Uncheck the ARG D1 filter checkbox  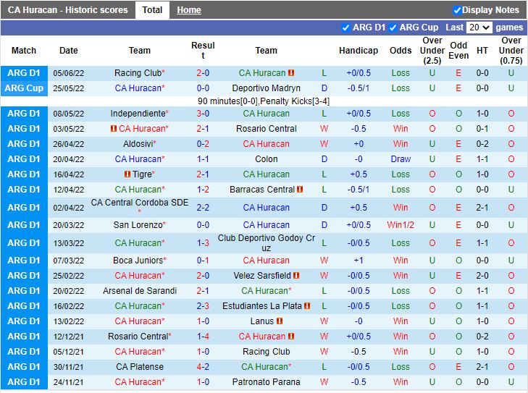coord(345,28)
